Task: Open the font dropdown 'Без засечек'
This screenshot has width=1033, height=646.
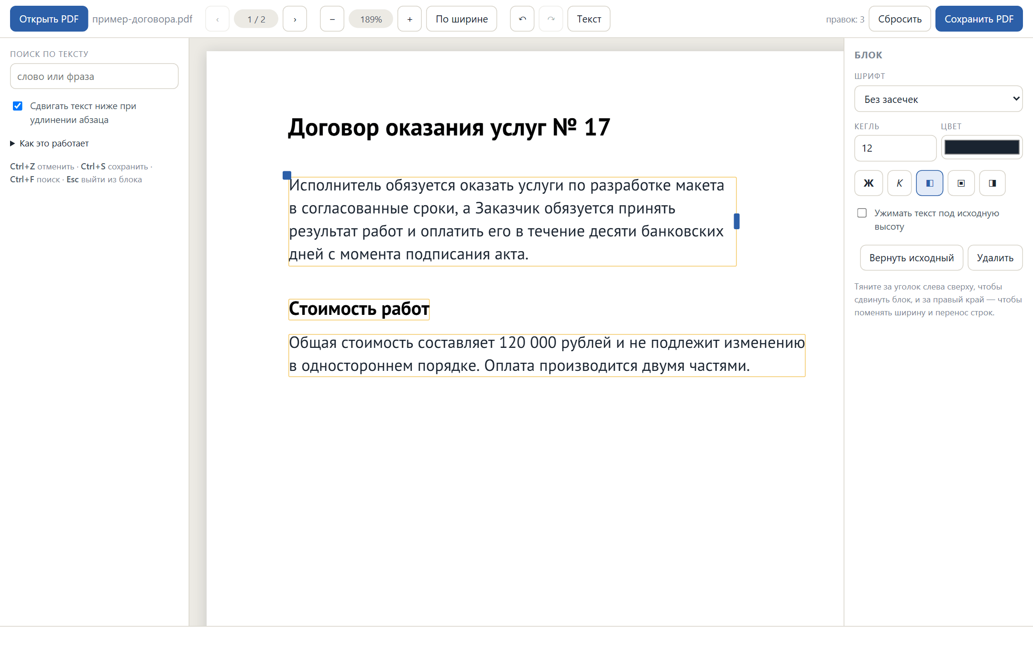Action: [938, 99]
